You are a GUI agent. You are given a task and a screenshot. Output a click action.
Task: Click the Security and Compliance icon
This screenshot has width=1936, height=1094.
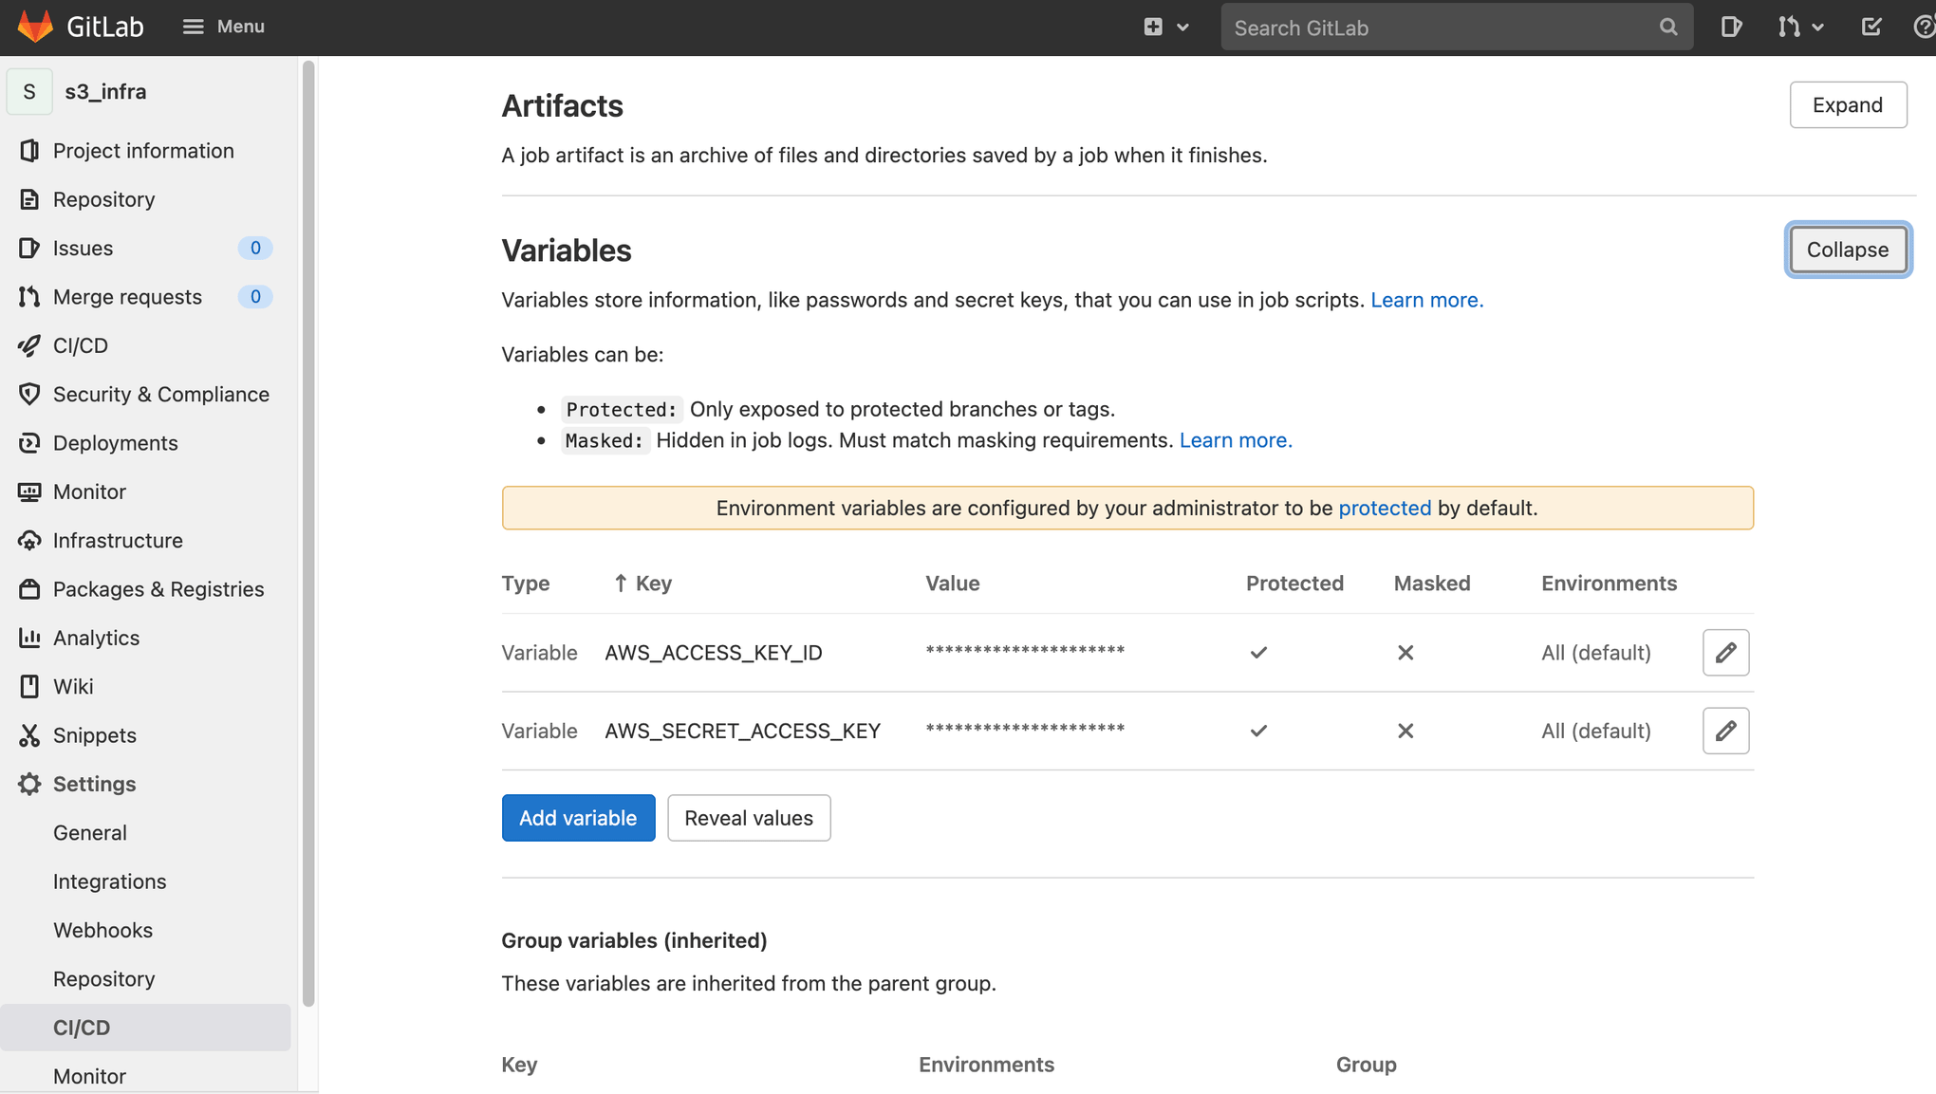pos(29,394)
